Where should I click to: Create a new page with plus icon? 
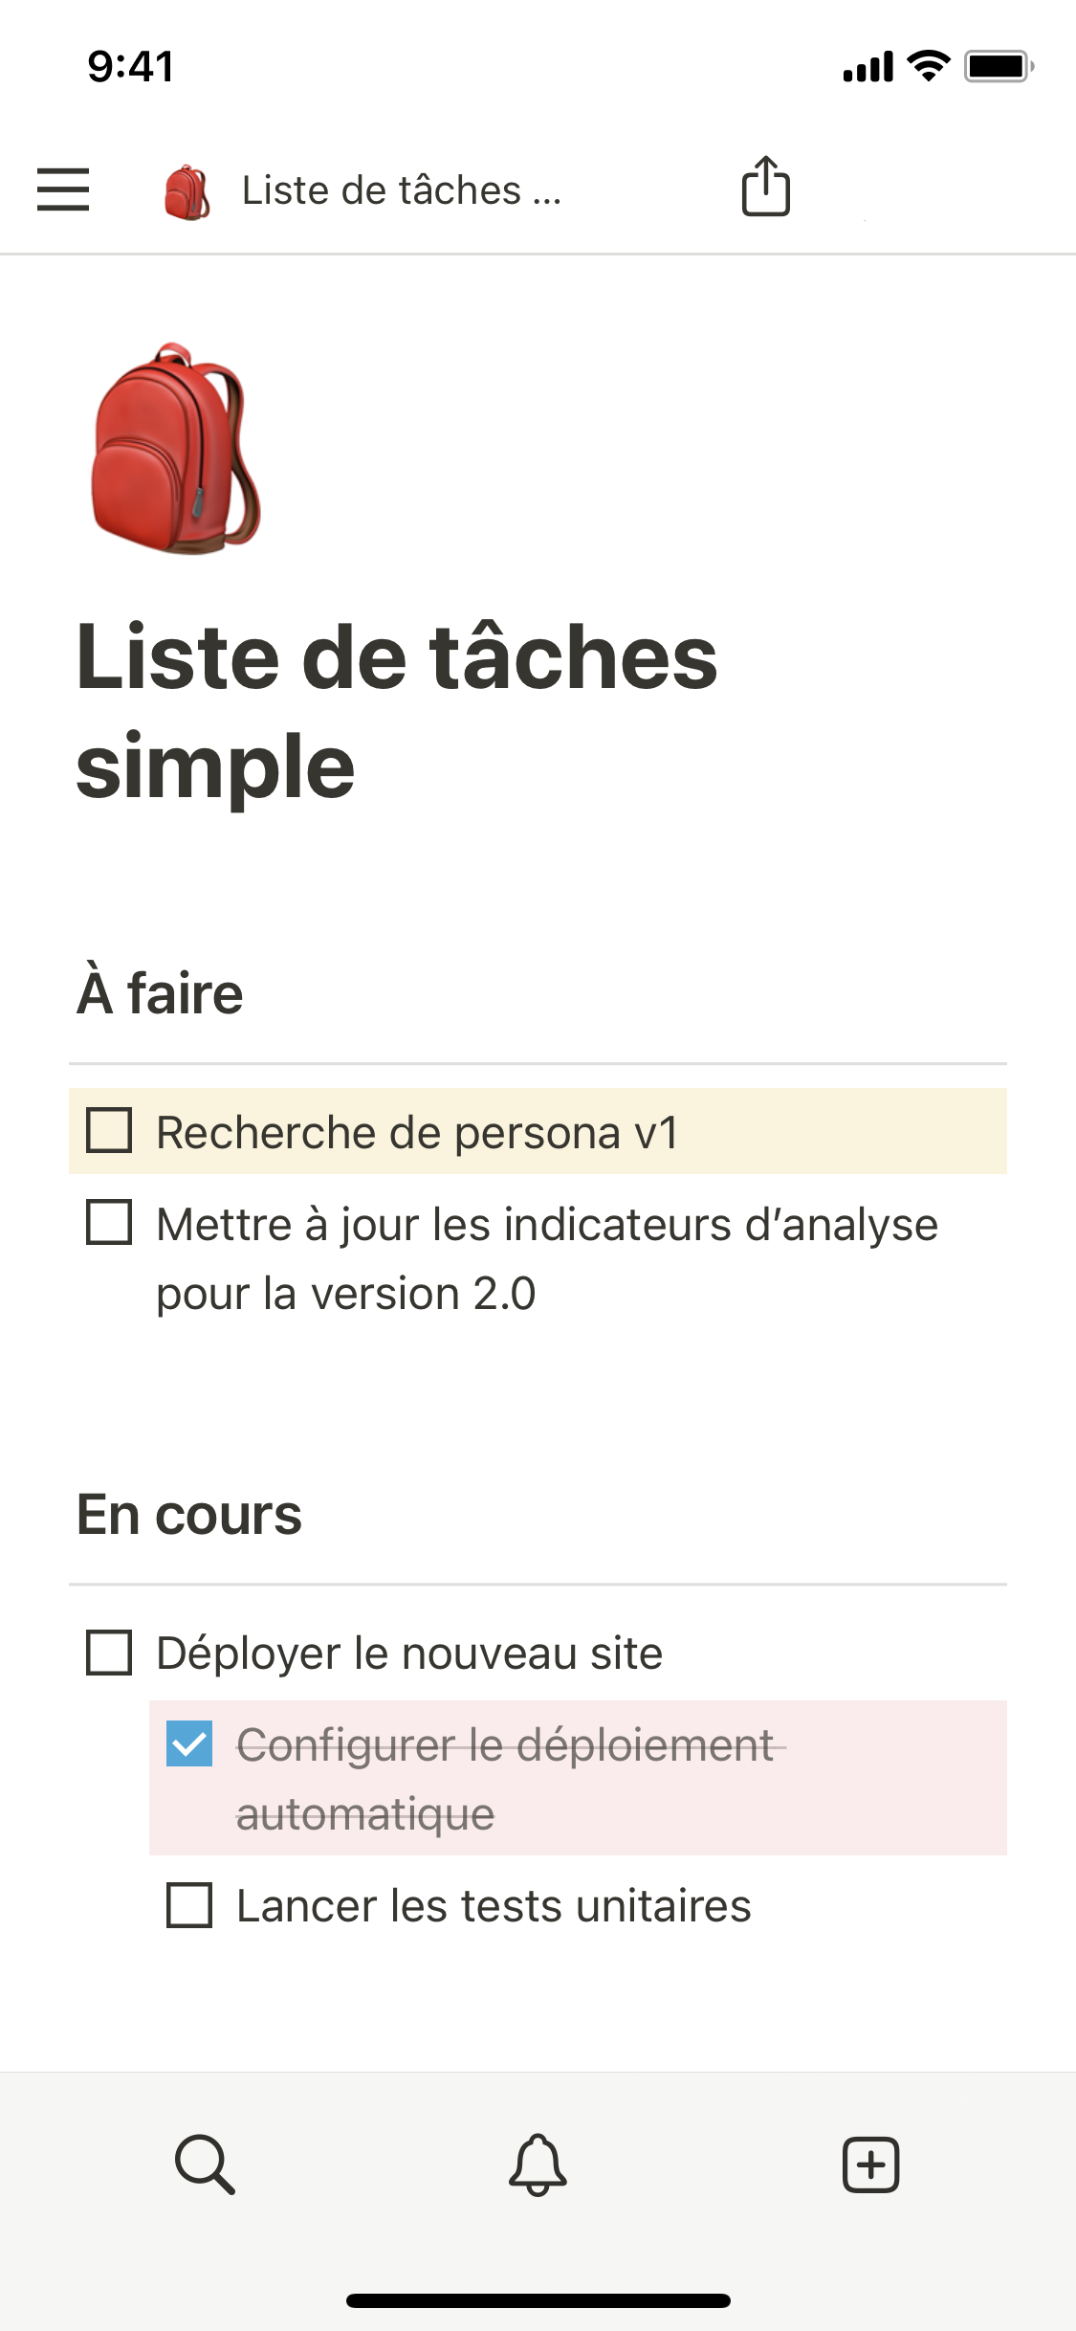coord(870,2164)
